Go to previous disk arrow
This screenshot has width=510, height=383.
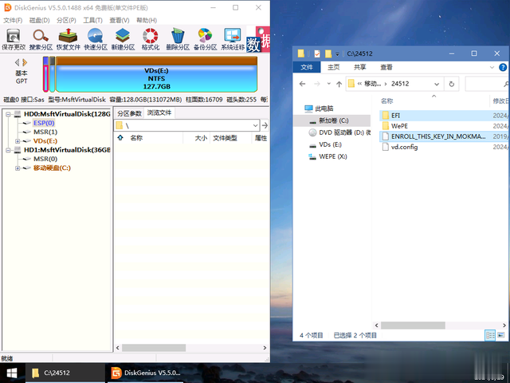pyautogui.click(x=18, y=62)
